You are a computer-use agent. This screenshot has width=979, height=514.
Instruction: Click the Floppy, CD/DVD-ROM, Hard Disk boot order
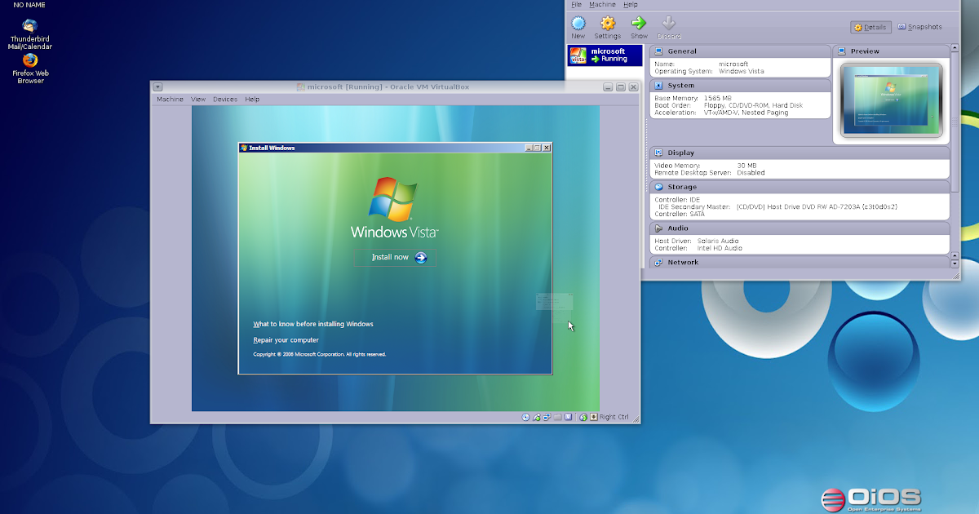pos(753,105)
